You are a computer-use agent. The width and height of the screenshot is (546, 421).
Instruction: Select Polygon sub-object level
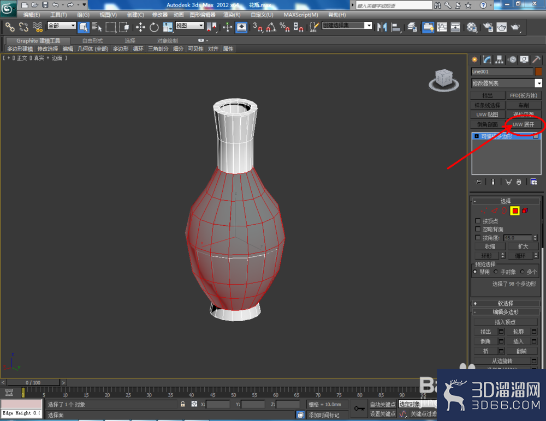tap(515, 211)
